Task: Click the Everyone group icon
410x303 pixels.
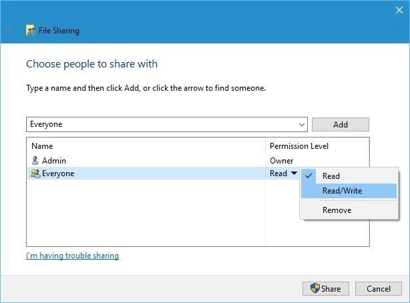Action: (35, 174)
